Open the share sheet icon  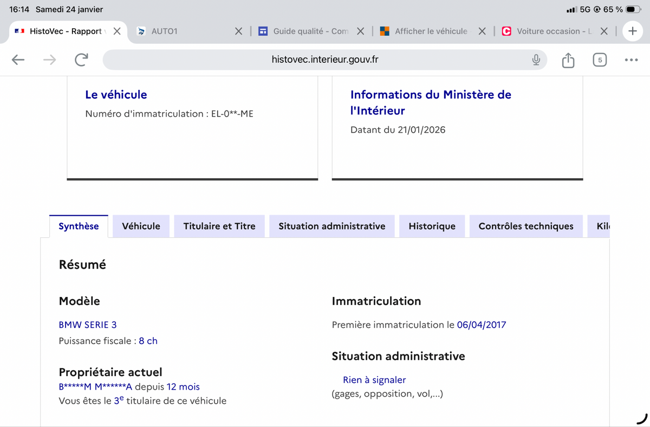[x=568, y=60]
